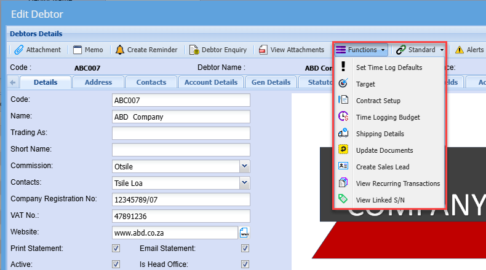Toggle Print Statement checkbox
The width and height of the screenshot is (486, 270).
tap(116, 249)
